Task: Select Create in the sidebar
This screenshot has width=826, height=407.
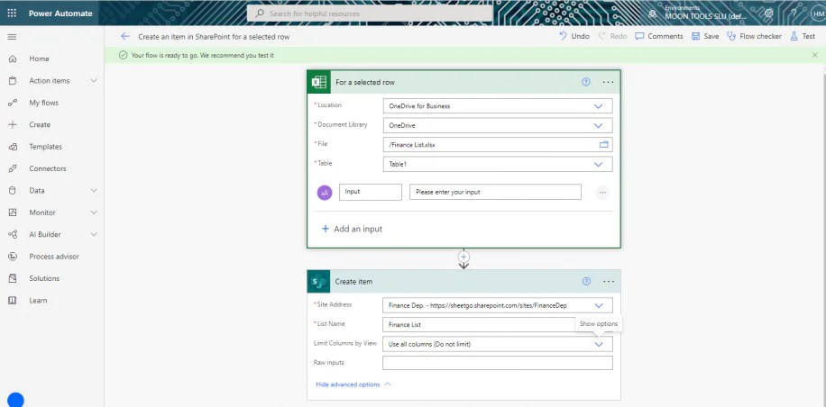Action: pyautogui.click(x=40, y=125)
